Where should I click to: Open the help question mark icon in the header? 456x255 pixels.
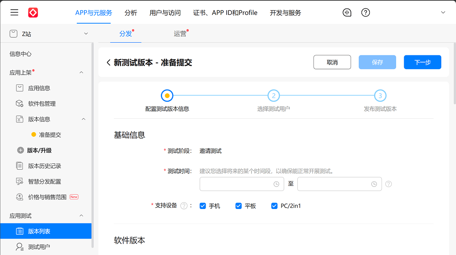coord(366,13)
